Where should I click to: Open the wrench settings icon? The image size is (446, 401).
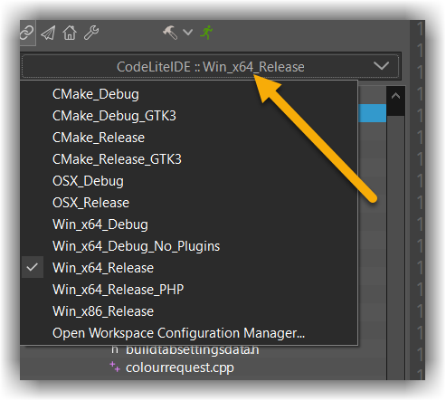click(x=91, y=33)
